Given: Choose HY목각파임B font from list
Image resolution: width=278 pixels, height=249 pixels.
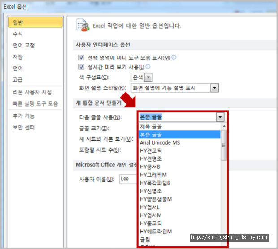Looking at the screenshot, I should tap(179, 183).
